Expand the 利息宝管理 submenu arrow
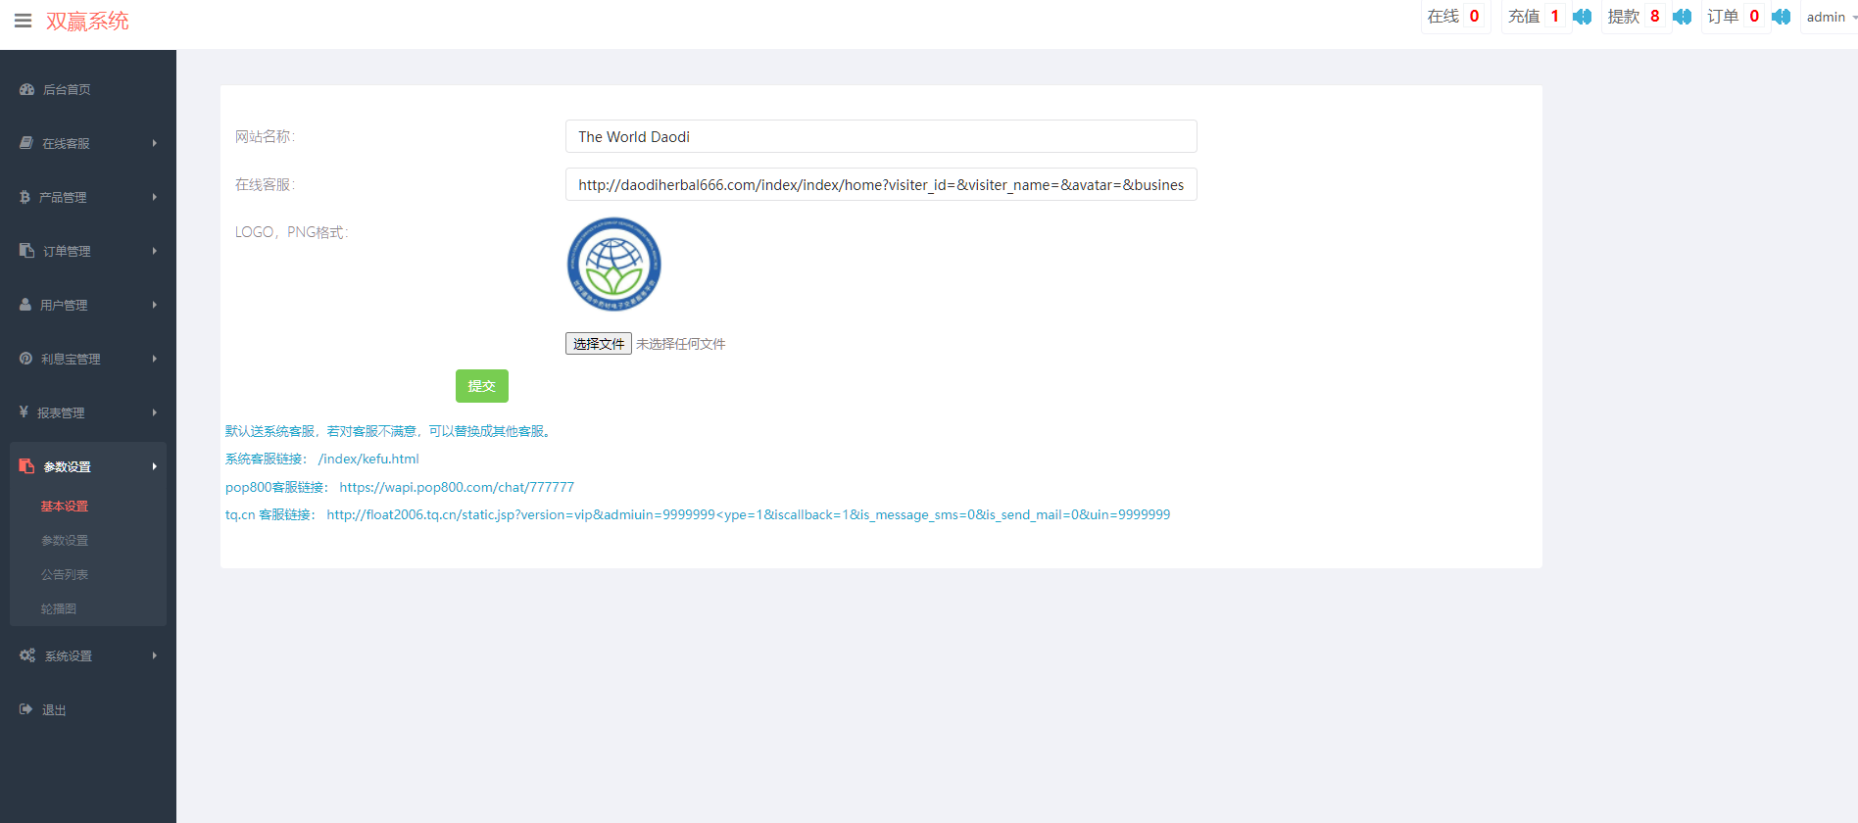 coord(154,359)
